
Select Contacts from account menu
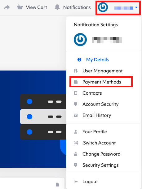pyautogui.click(x=92, y=93)
